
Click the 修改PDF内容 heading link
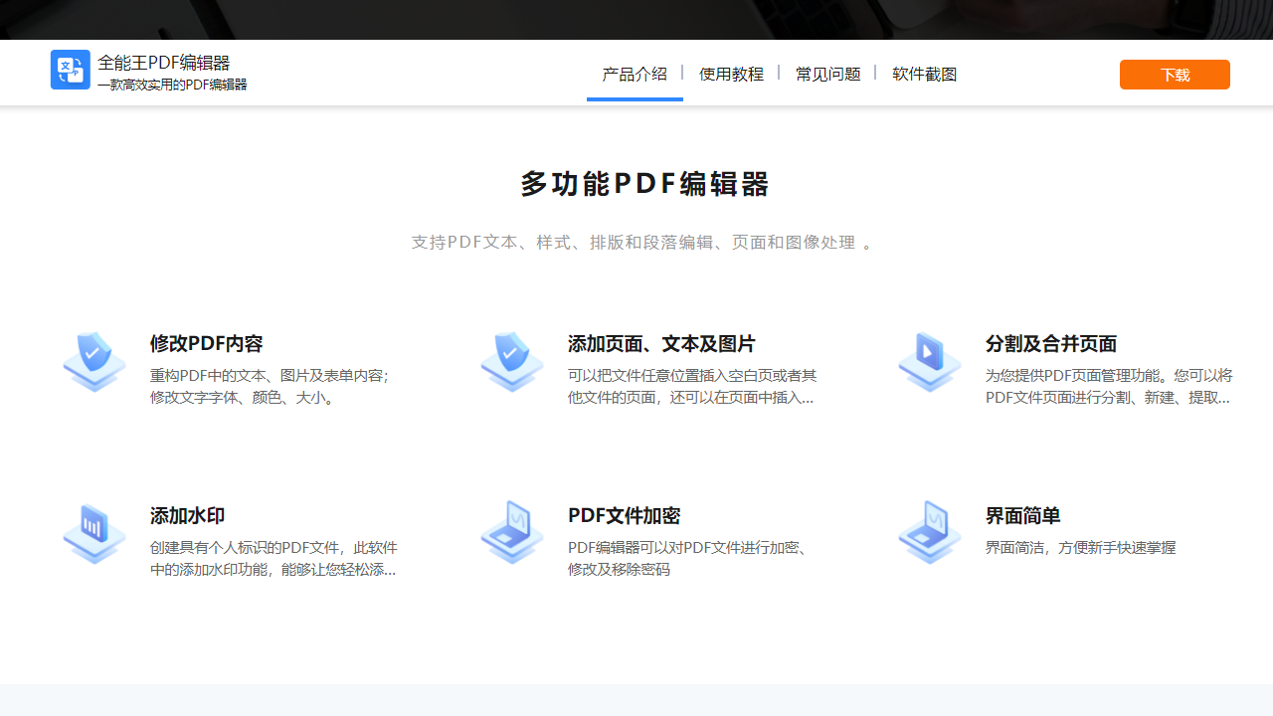[x=206, y=343]
